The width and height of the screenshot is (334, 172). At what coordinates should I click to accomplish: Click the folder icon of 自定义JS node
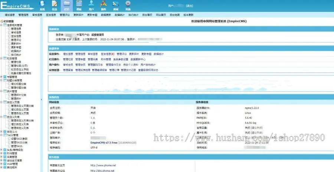tap(5, 132)
